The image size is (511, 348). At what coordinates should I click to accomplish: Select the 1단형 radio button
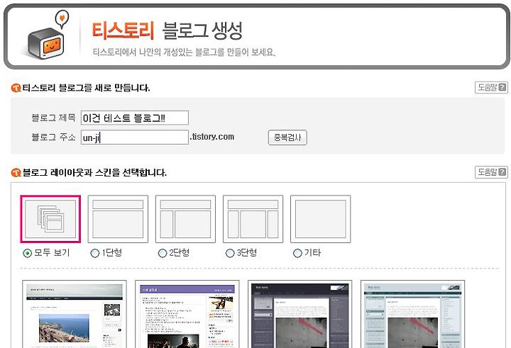tap(95, 253)
